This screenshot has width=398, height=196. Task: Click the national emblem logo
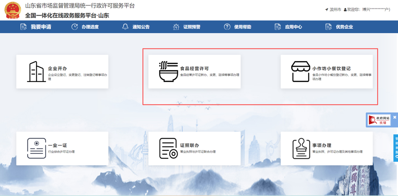point(12,10)
